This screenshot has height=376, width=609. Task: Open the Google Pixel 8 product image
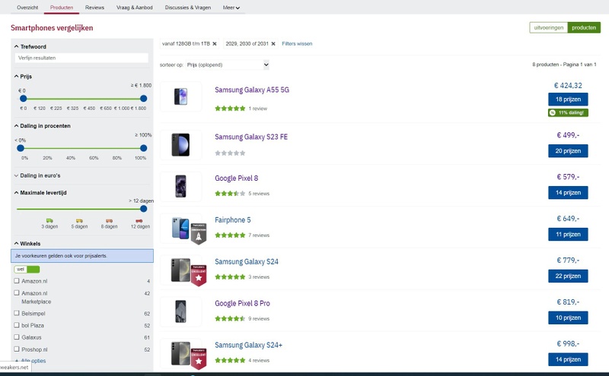pos(180,186)
